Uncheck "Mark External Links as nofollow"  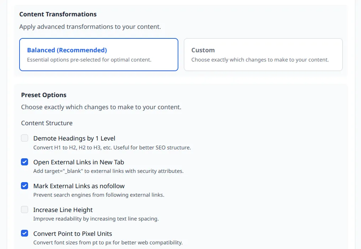[x=25, y=186]
